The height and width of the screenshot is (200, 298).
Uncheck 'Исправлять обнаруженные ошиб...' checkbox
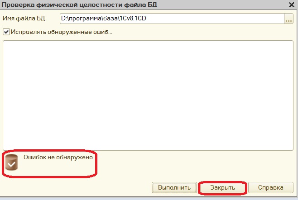coord(6,32)
